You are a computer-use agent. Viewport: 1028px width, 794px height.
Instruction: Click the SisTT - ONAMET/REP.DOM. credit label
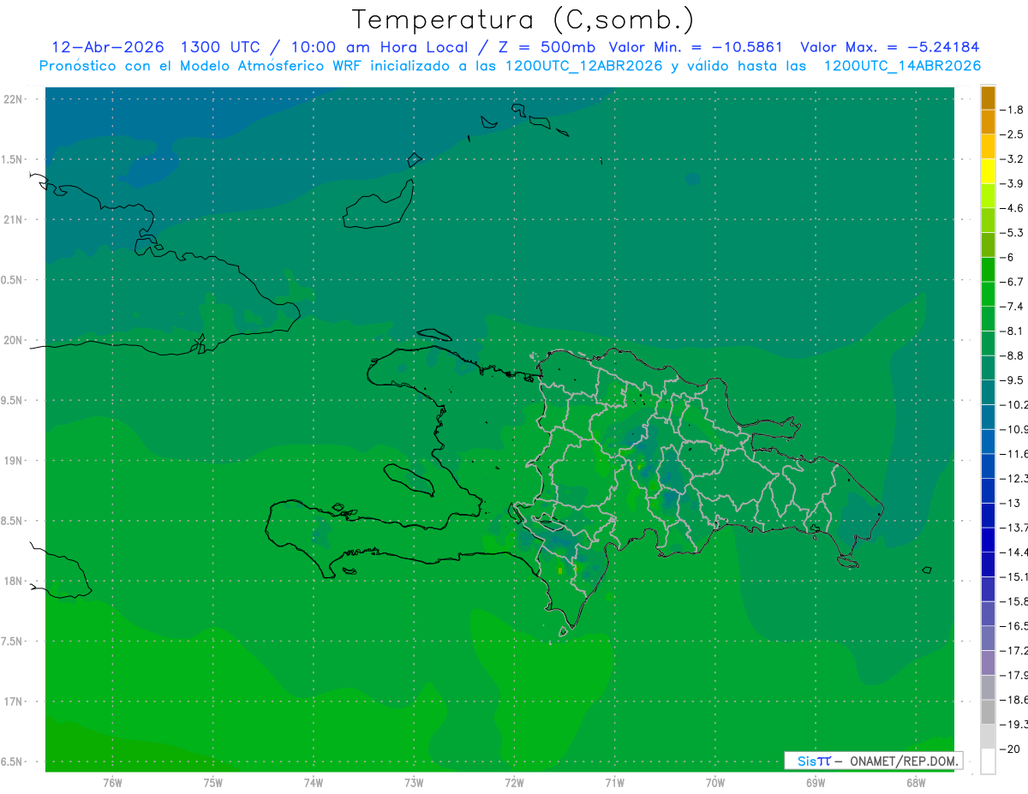pos(874,761)
